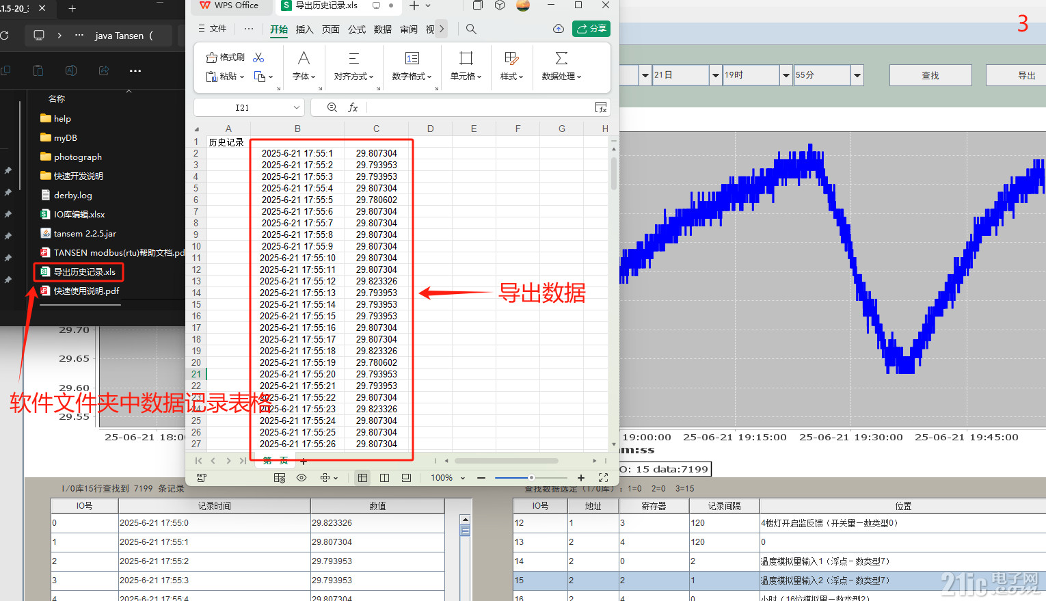Click the WPS search magnifier icon

pos(471,29)
